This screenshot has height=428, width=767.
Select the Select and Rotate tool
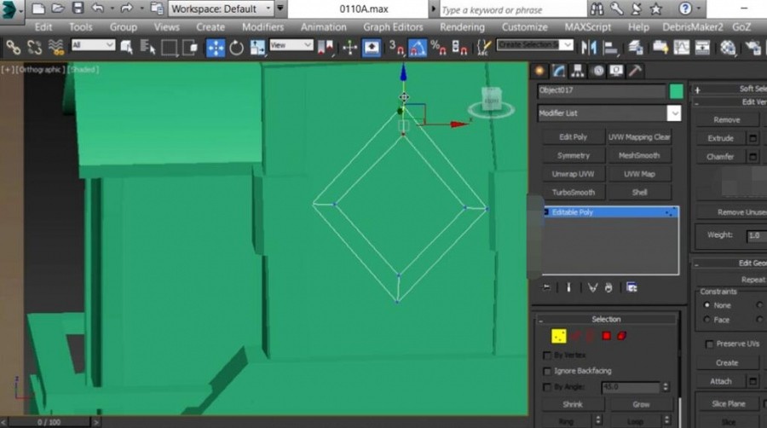click(236, 48)
